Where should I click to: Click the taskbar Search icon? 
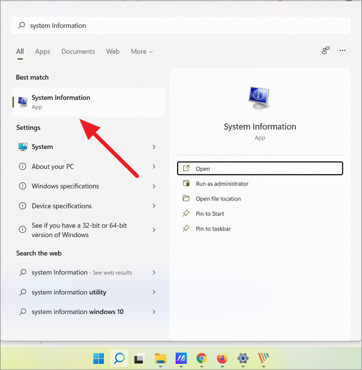[x=119, y=358]
